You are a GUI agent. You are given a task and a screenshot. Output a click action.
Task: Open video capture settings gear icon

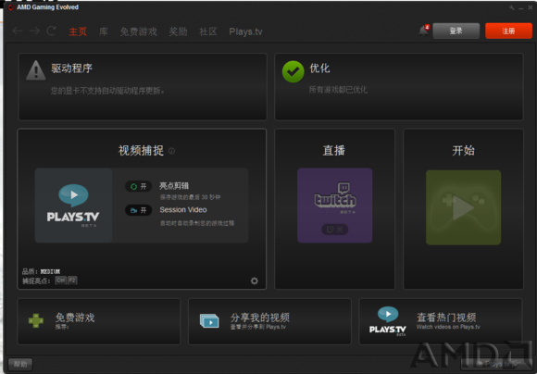tap(254, 280)
